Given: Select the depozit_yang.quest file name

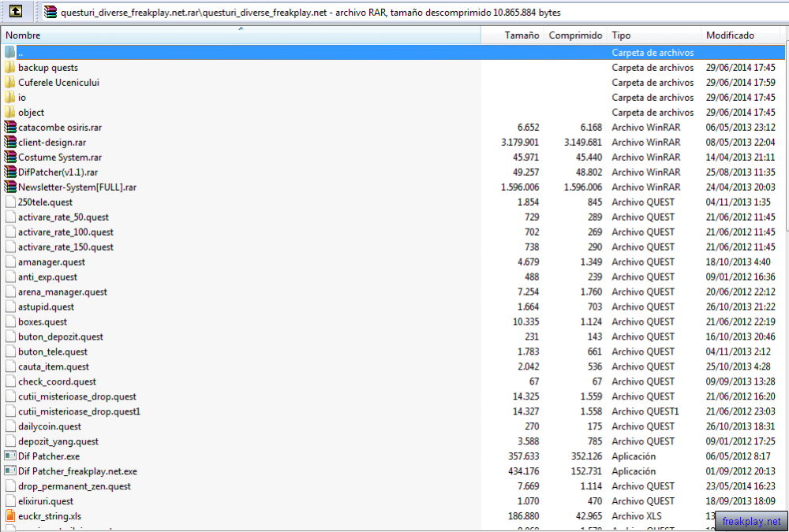Looking at the screenshot, I should 58,441.
